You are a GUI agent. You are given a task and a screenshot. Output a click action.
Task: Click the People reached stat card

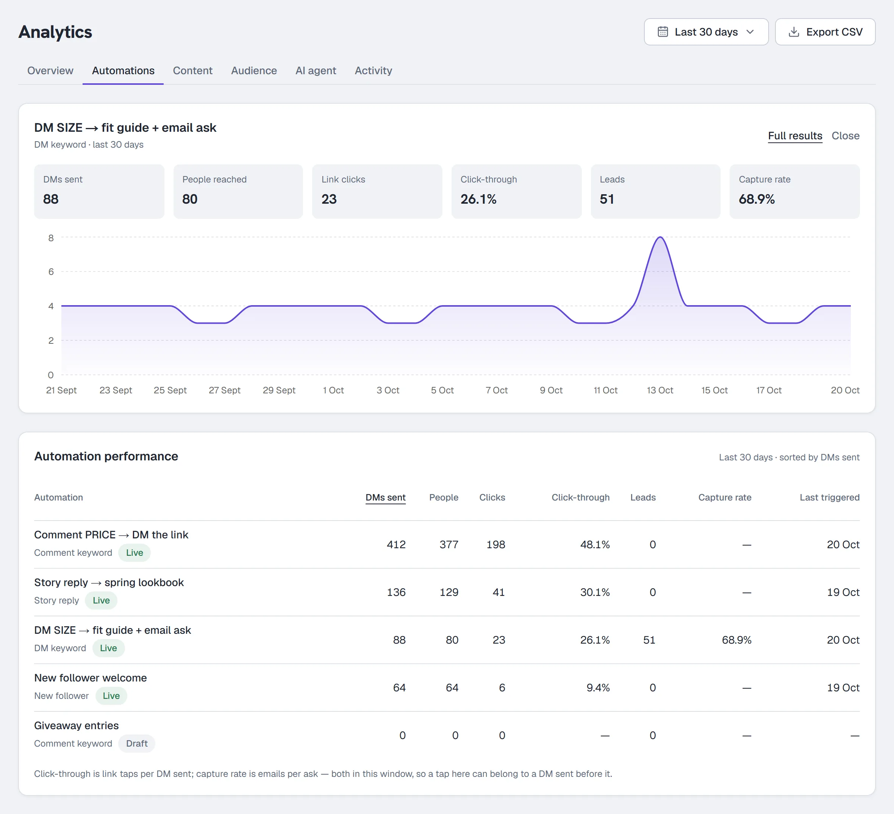coord(238,192)
